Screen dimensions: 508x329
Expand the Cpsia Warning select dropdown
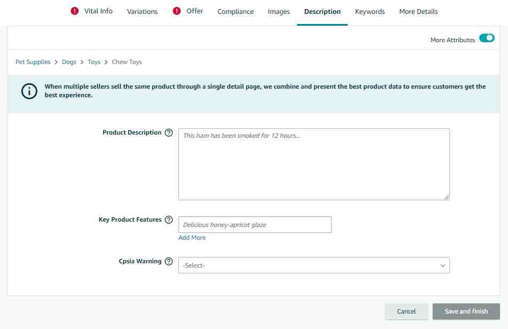(314, 265)
